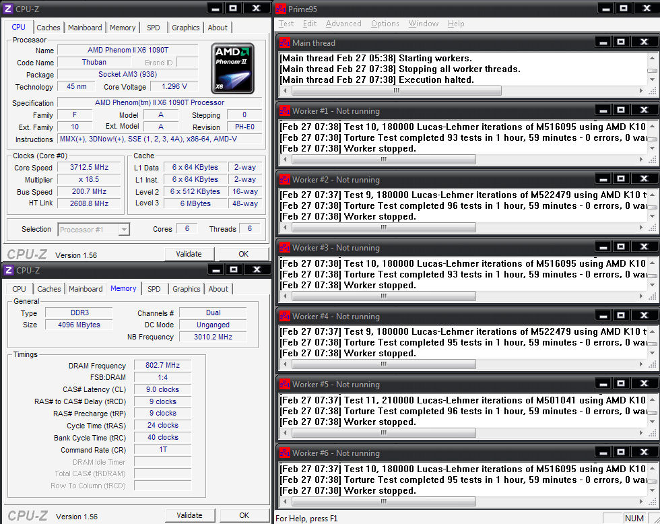
Task: Switch to Mainboard tab in upper CPU-Z window
Action: [x=85, y=28]
